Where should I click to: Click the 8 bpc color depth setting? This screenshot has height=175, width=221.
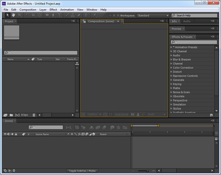pos(25,115)
